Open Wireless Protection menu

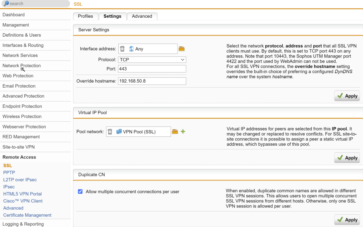35,117
